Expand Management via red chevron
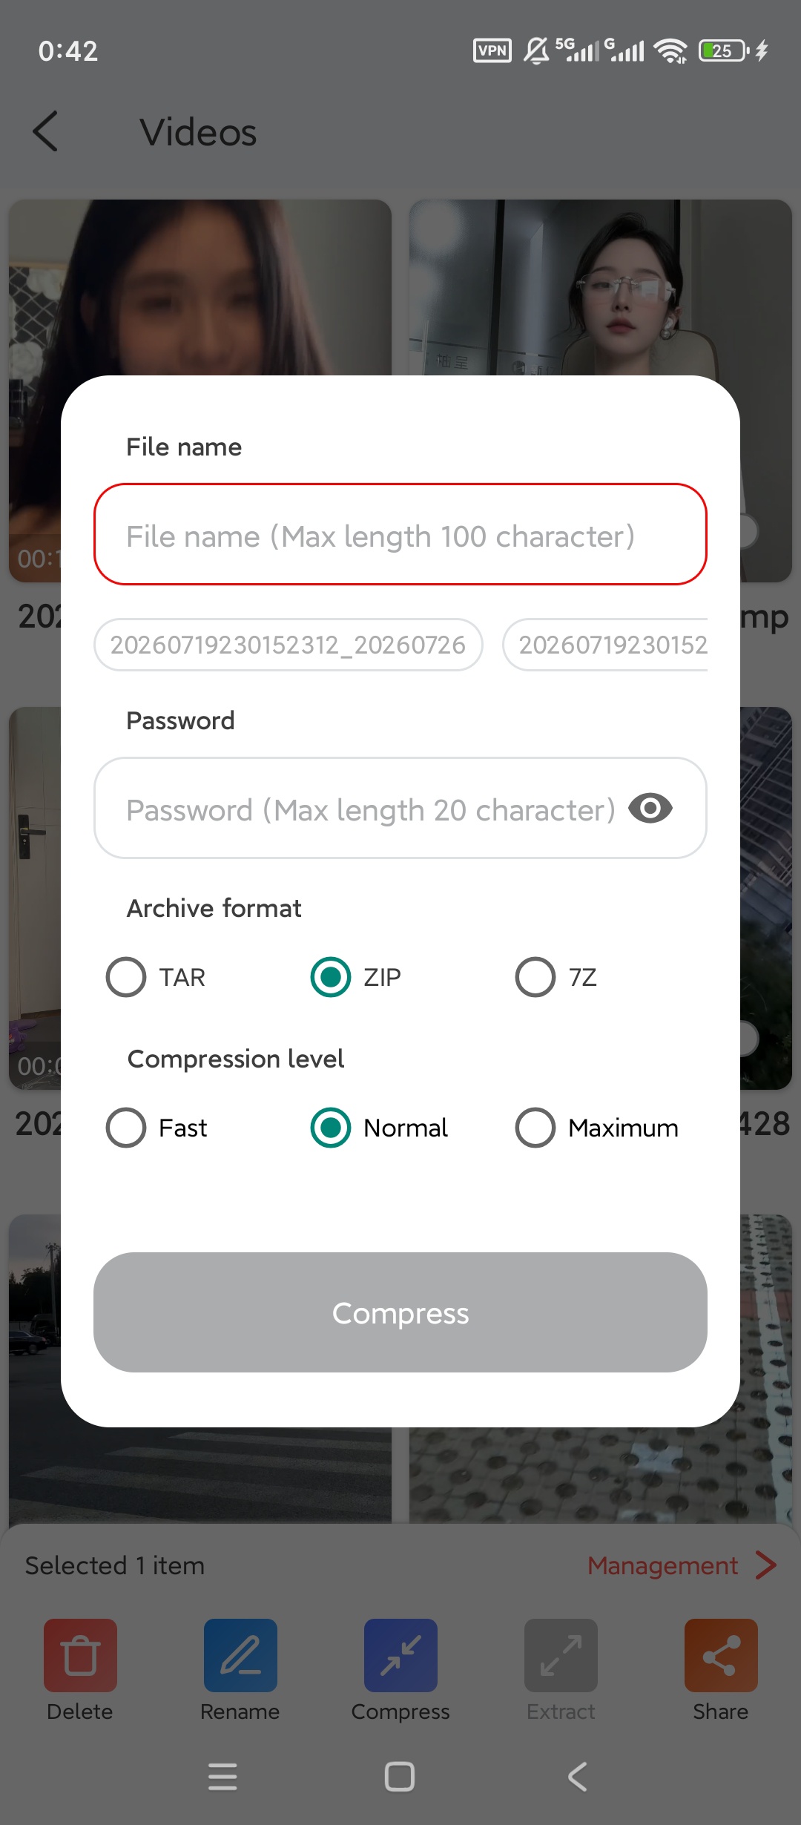 click(766, 1565)
